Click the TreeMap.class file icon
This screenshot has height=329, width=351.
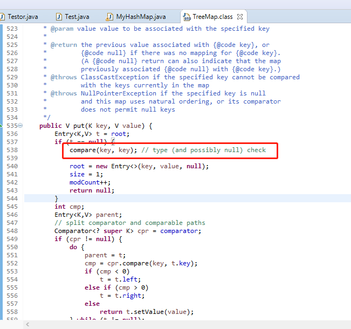pos(187,17)
